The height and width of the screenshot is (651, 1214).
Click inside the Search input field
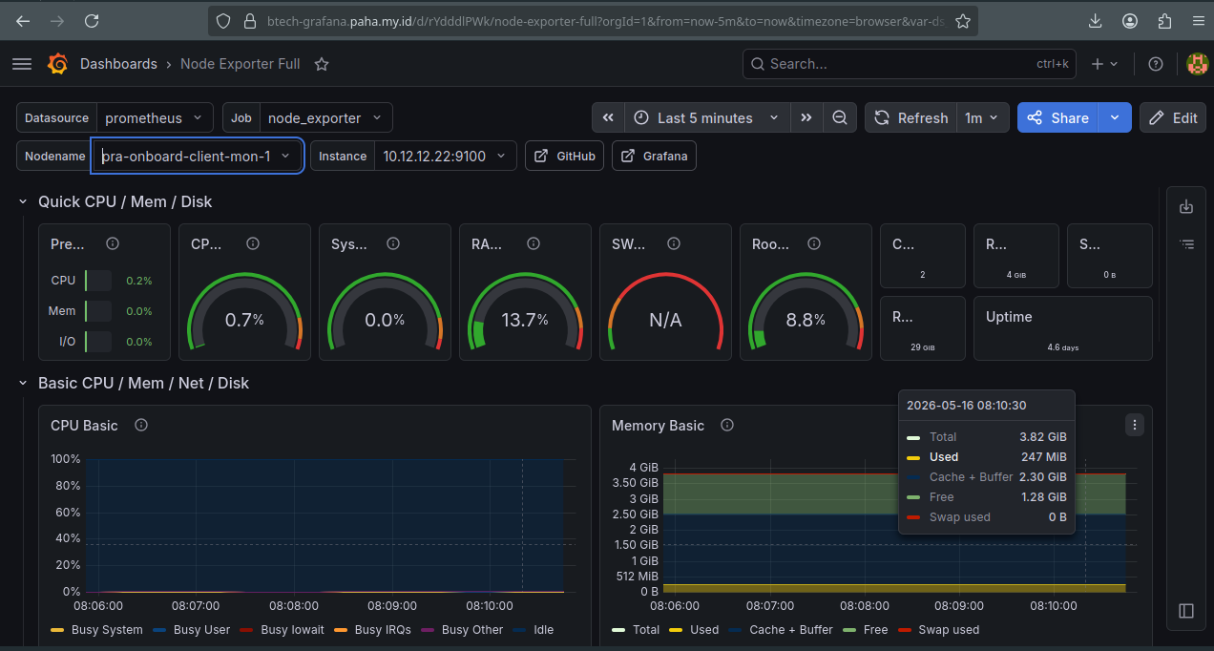[910, 64]
